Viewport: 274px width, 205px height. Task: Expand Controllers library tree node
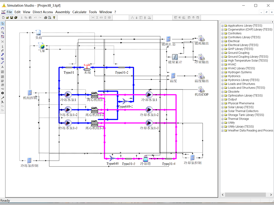pyautogui.click(x=222, y=33)
